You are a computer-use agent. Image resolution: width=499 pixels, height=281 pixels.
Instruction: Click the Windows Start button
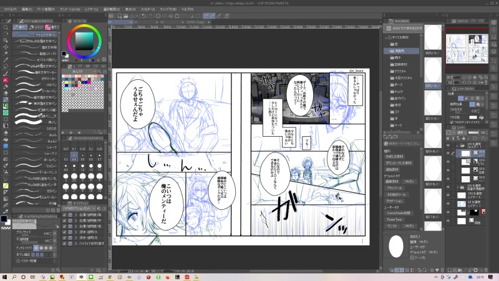(x=4, y=277)
